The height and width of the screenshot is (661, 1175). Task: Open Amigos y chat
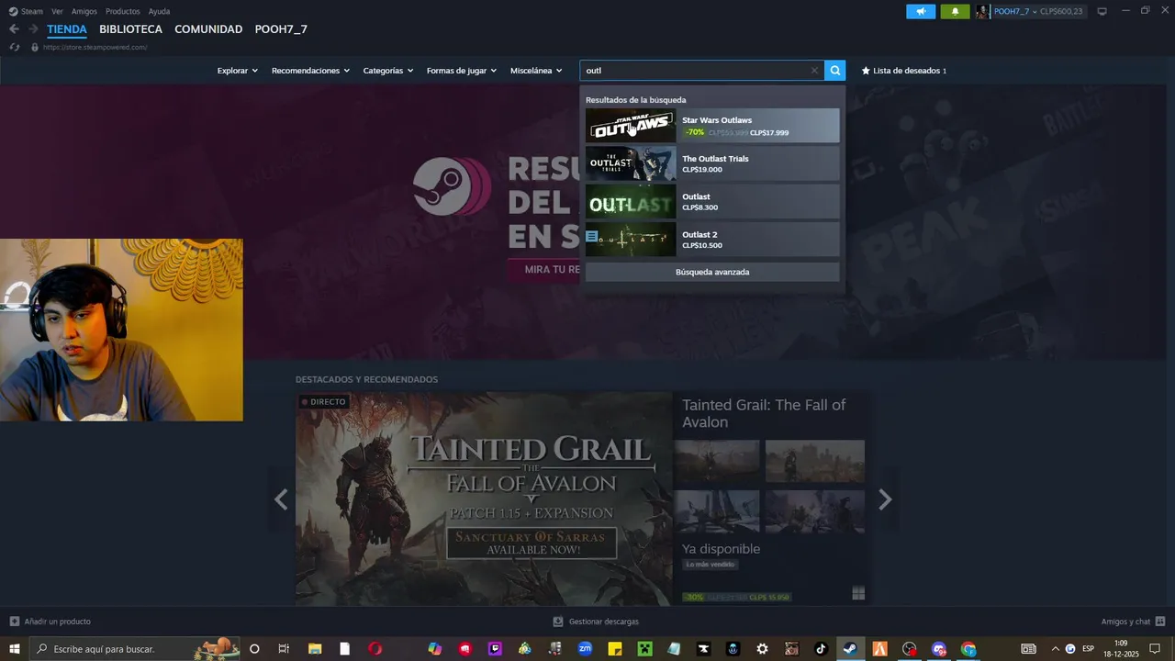tap(1125, 622)
